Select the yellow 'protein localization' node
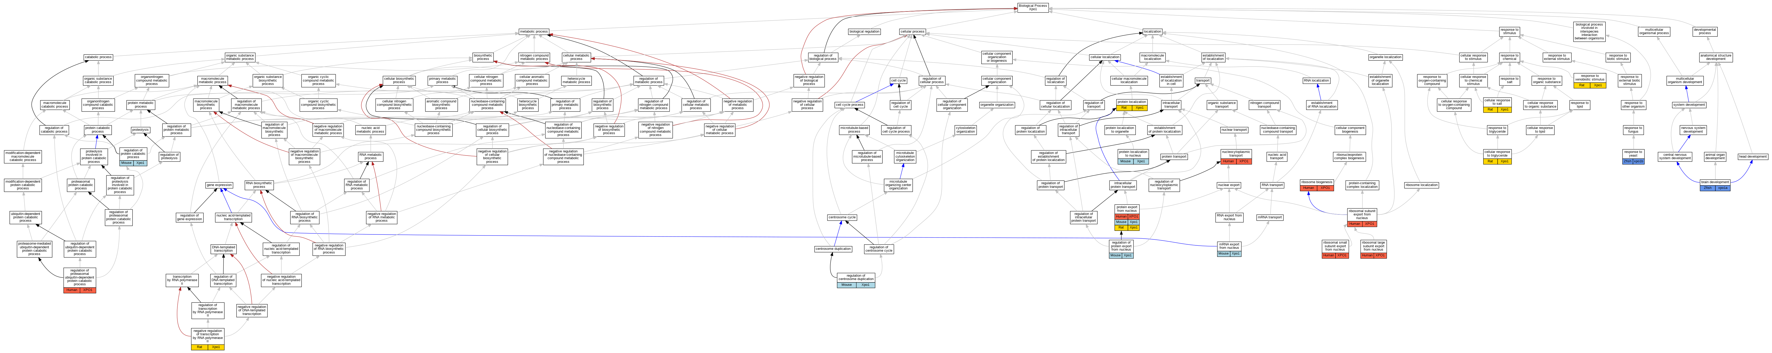Image resolution: width=1772 pixels, height=353 pixels. click(x=1132, y=105)
